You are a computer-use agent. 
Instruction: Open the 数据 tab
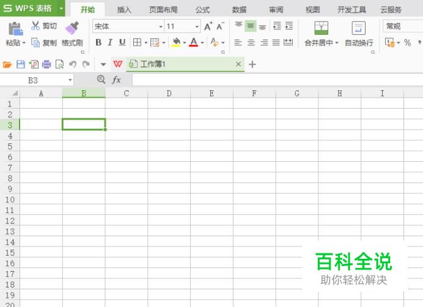point(239,10)
